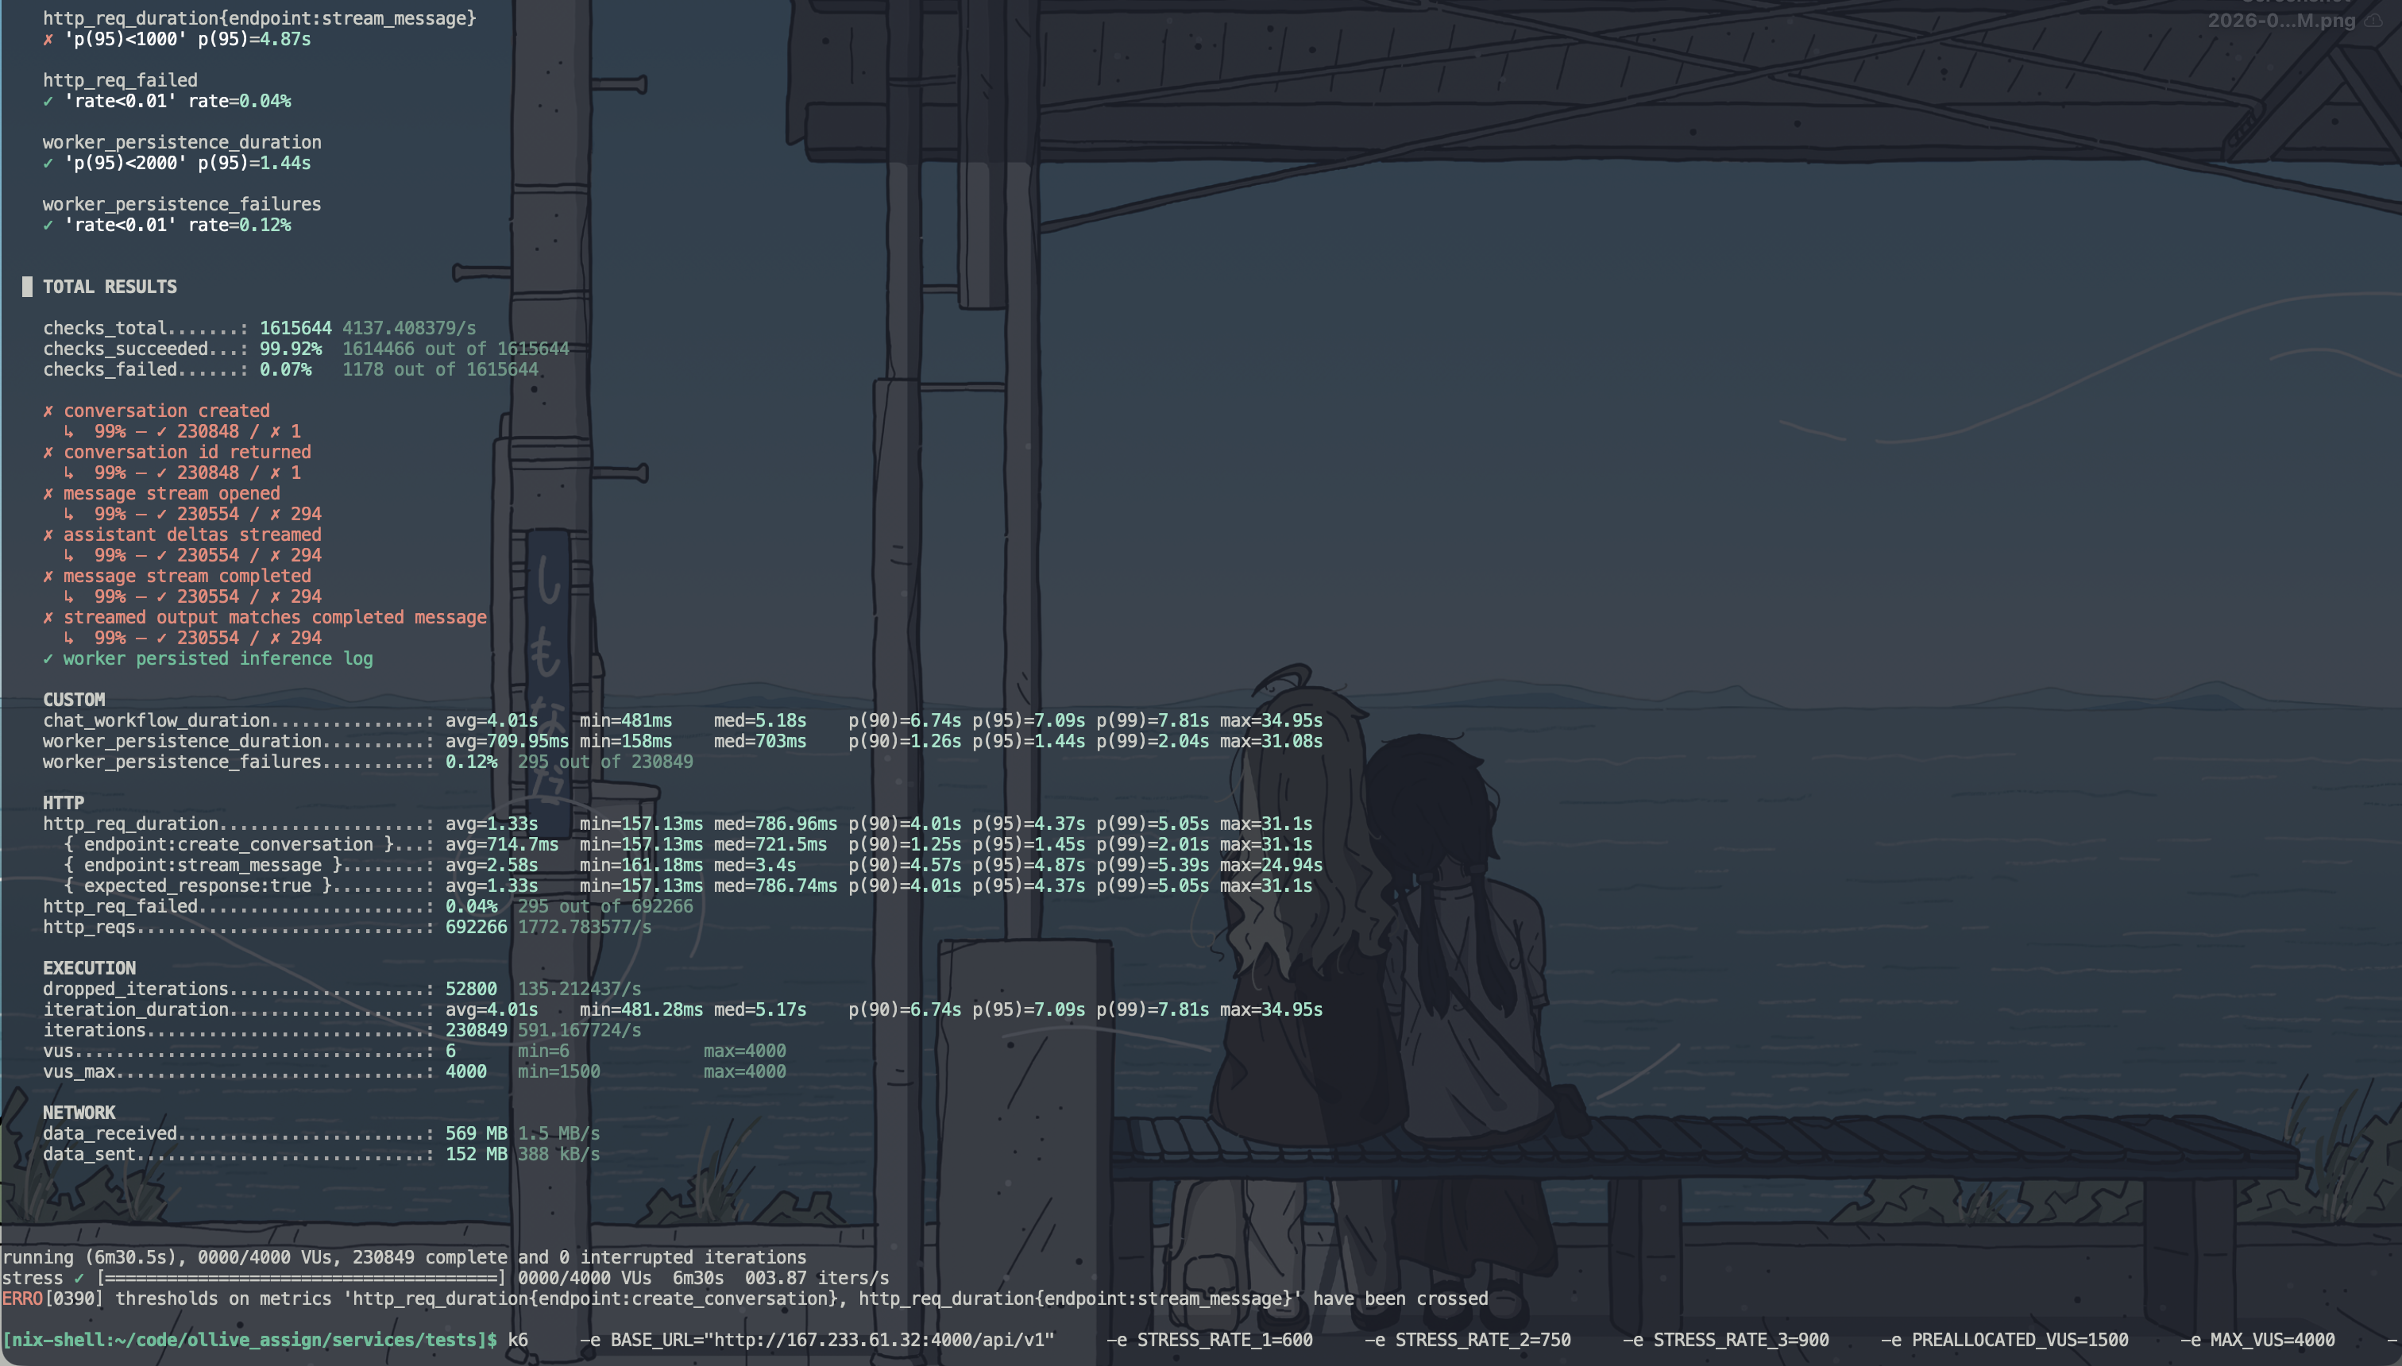The image size is (2402, 1366).
Task: Click 'message stream opened' check line
Action: point(161,493)
